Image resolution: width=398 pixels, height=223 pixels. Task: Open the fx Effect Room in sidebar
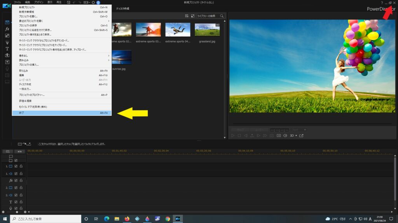7,29
